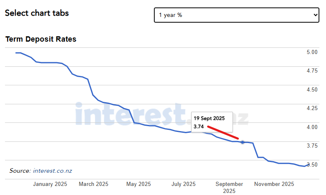The image size is (326, 195).
Task: Click the July 2025 axis label
Action: [183, 184]
